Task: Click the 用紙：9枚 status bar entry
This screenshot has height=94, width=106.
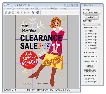Action: 31,90
